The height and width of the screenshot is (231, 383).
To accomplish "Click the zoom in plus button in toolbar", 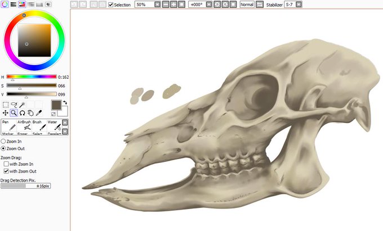I will pos(173,4).
